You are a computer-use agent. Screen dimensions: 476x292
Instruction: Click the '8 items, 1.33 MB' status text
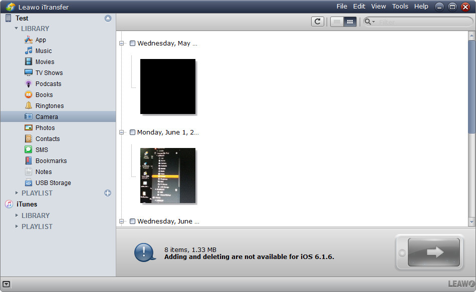(190, 249)
